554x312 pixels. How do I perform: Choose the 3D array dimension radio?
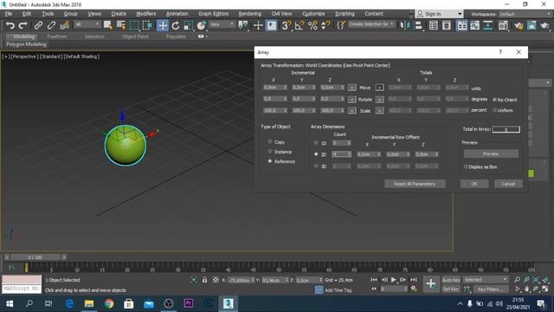[x=316, y=166]
